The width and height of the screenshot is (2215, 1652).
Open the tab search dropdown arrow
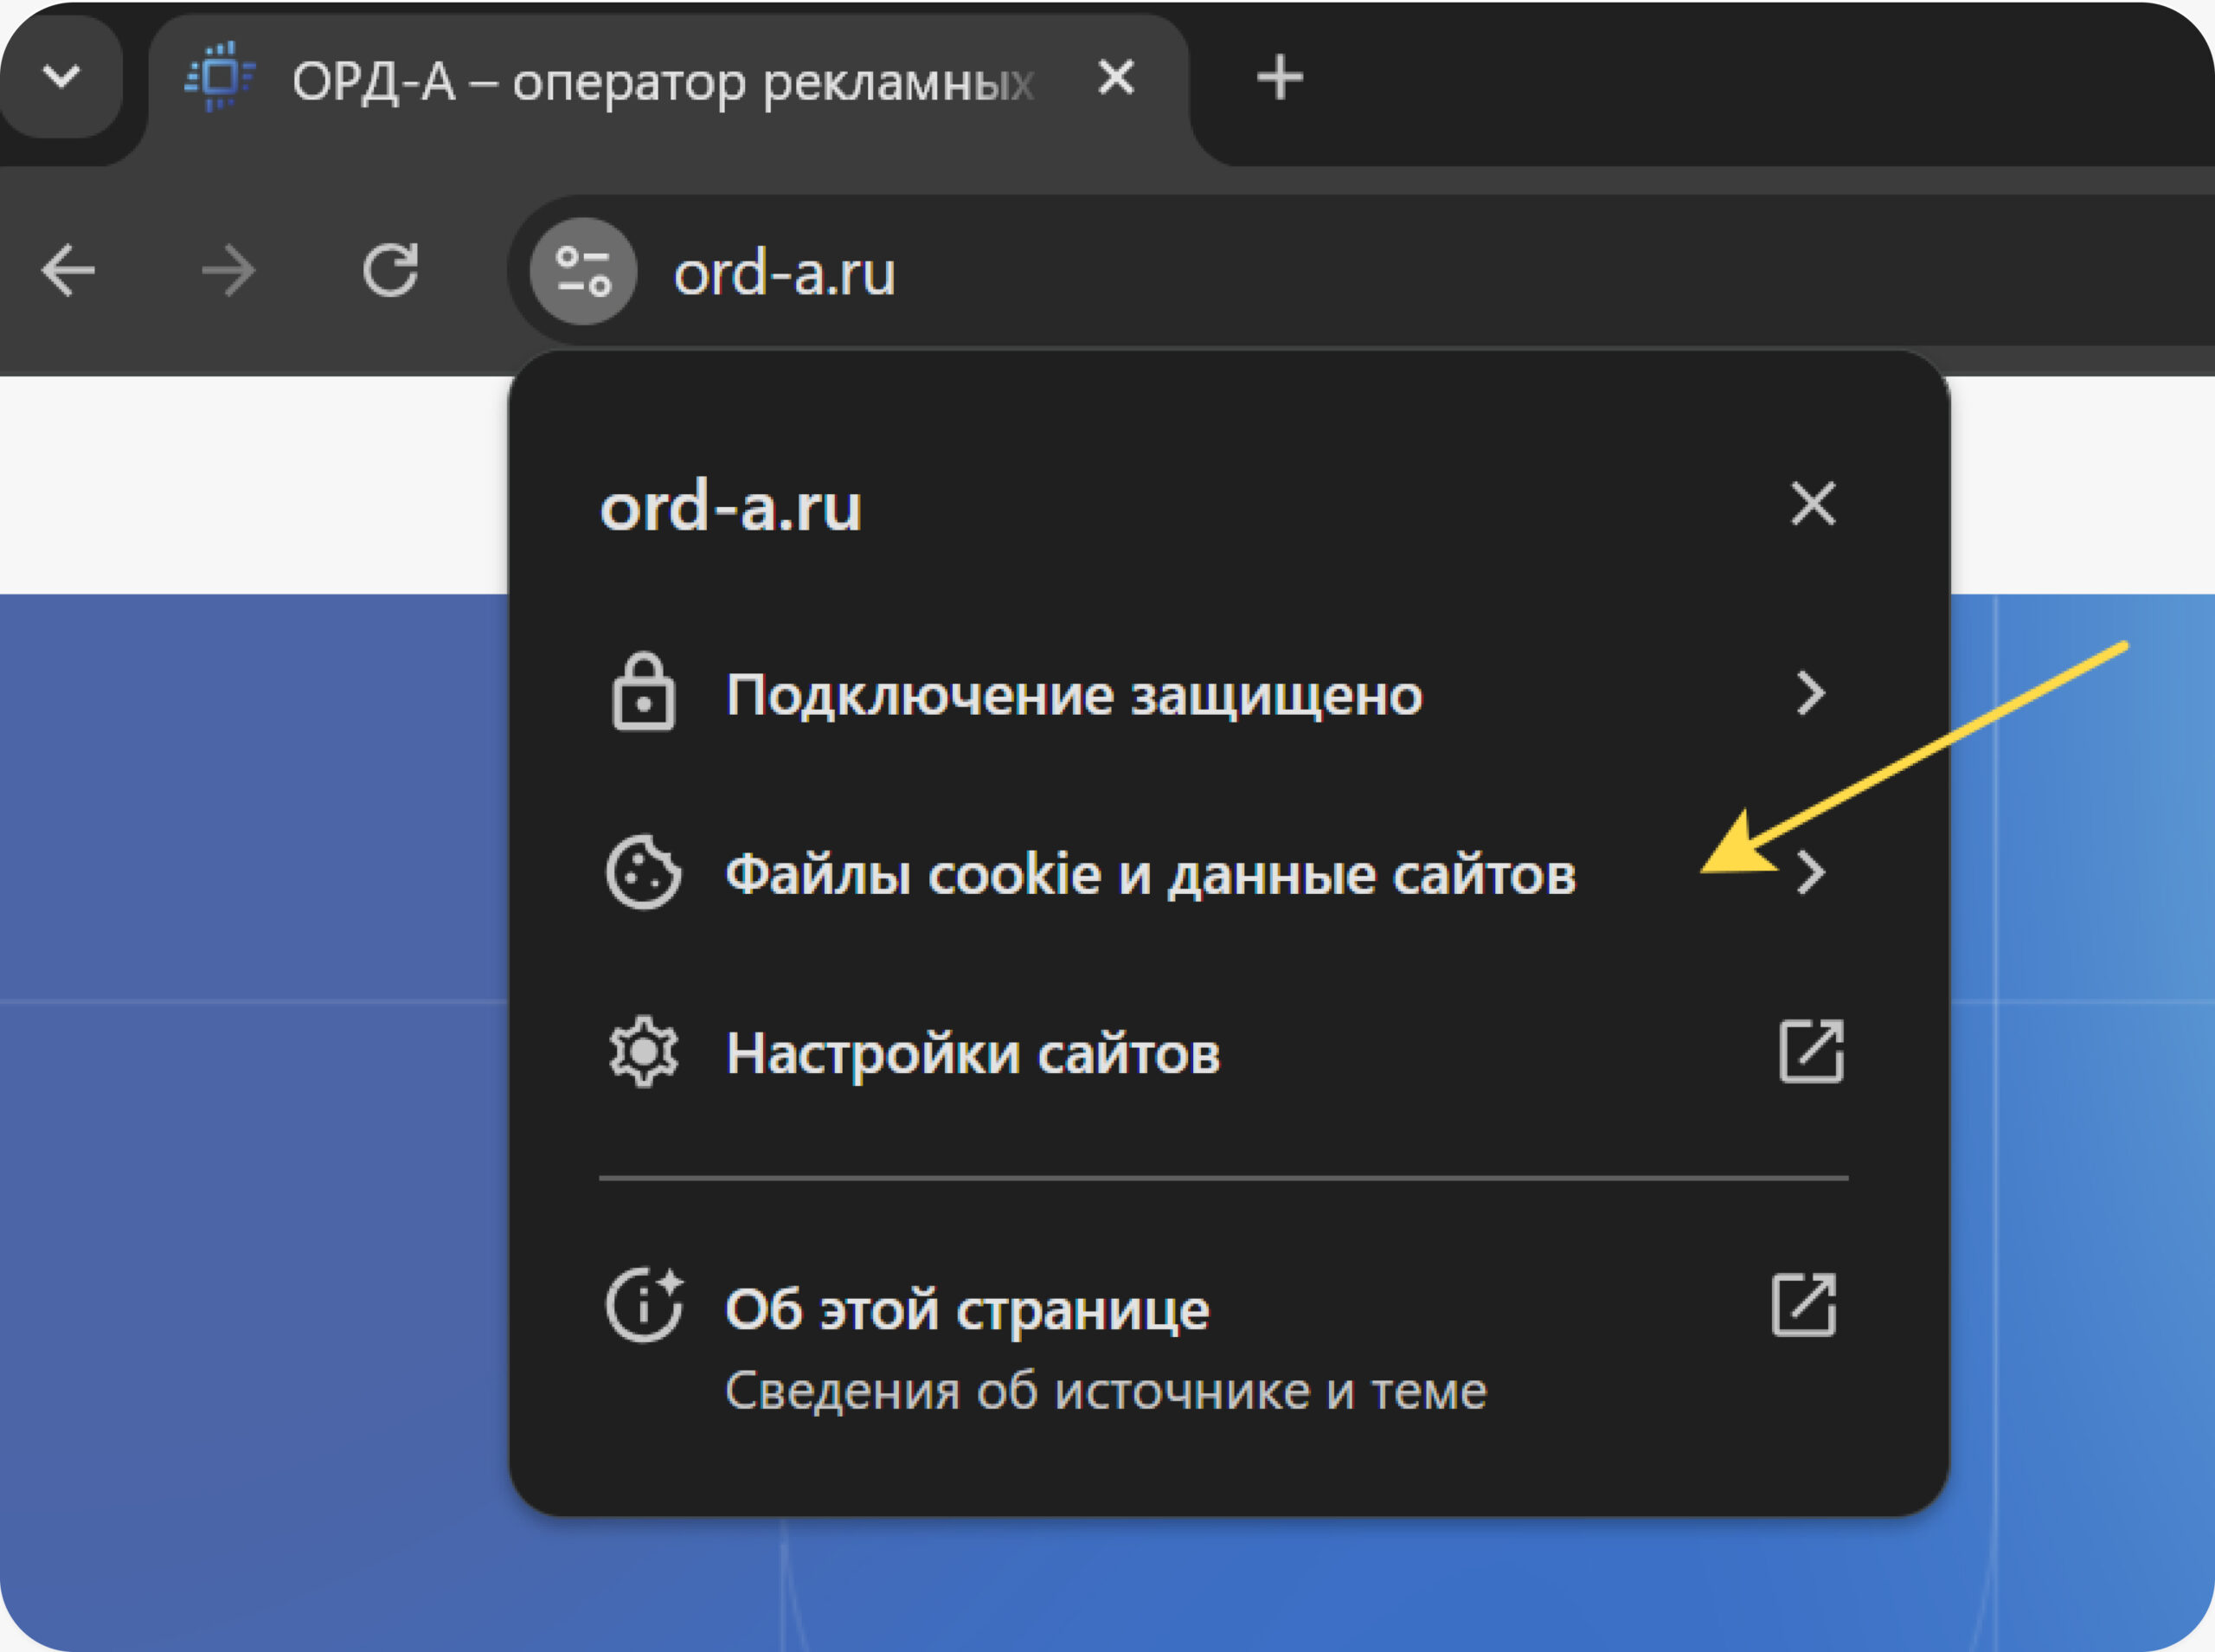coord(62,77)
